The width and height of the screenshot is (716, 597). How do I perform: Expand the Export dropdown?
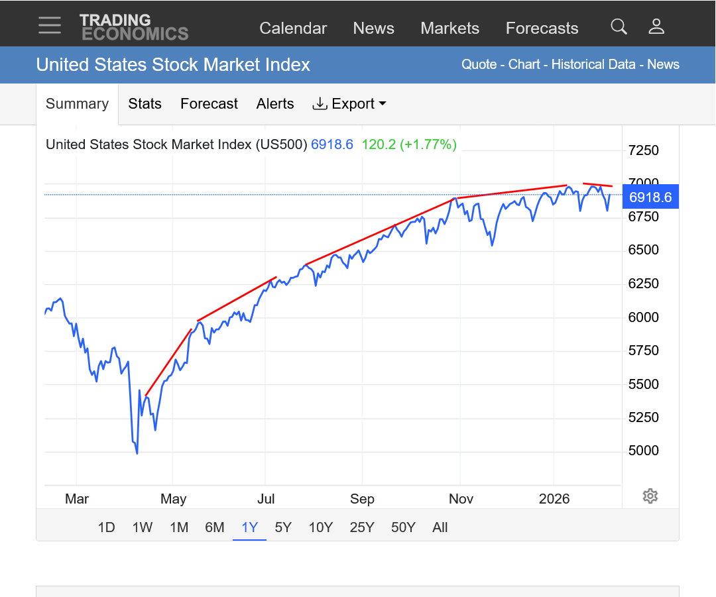coord(349,104)
